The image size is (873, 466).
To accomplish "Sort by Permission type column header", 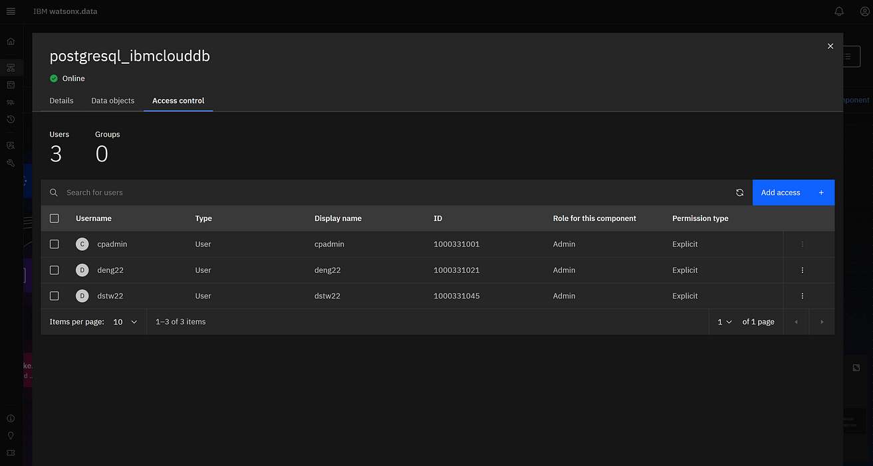I will coord(700,218).
